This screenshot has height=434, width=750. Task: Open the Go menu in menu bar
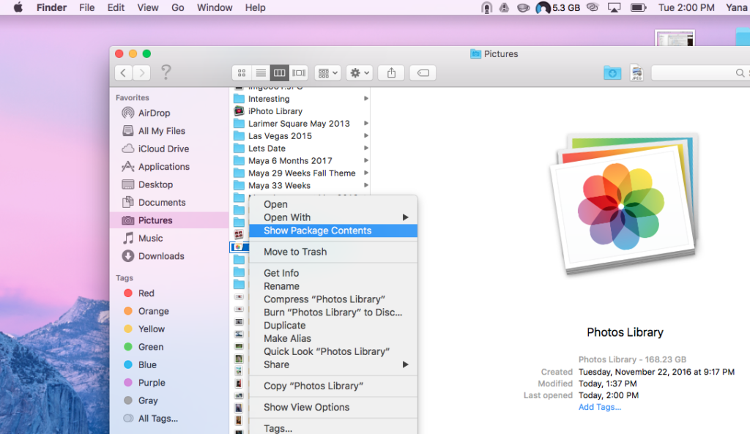(x=177, y=7)
